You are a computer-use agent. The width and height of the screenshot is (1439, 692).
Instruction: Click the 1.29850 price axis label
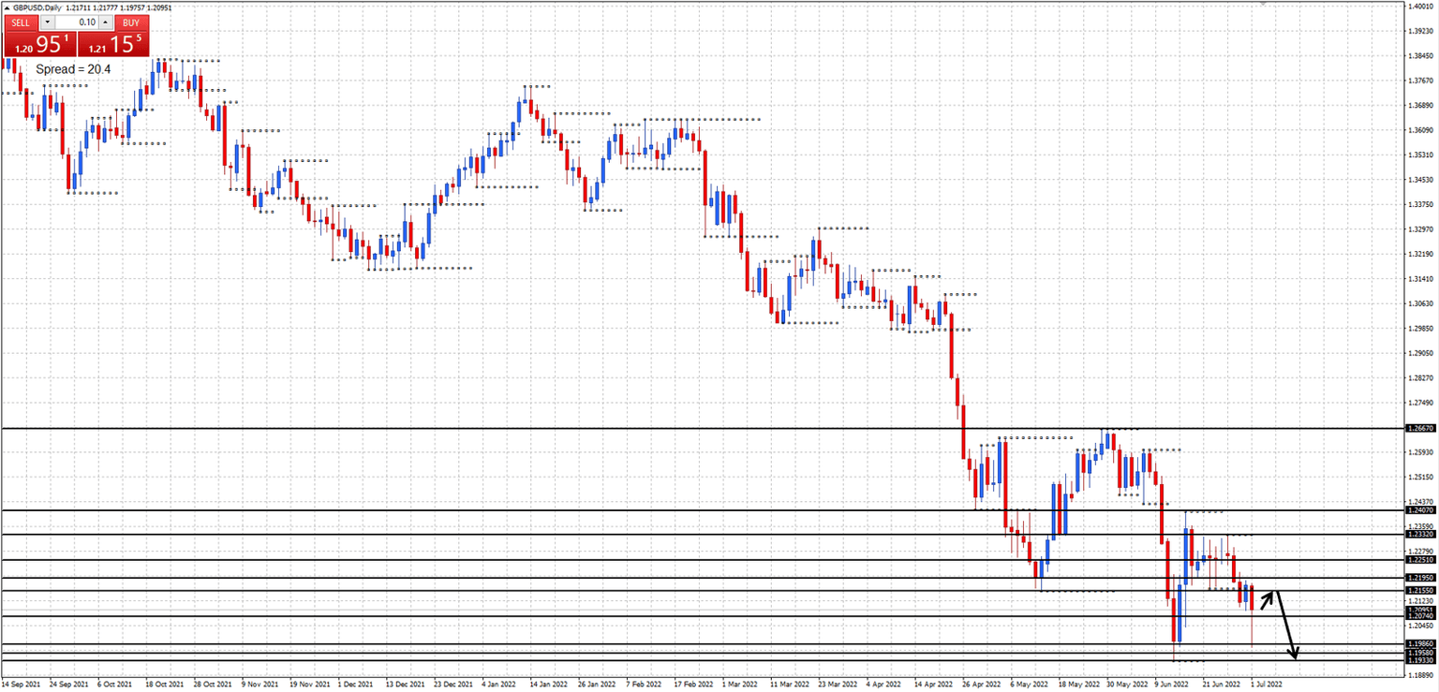point(1422,329)
